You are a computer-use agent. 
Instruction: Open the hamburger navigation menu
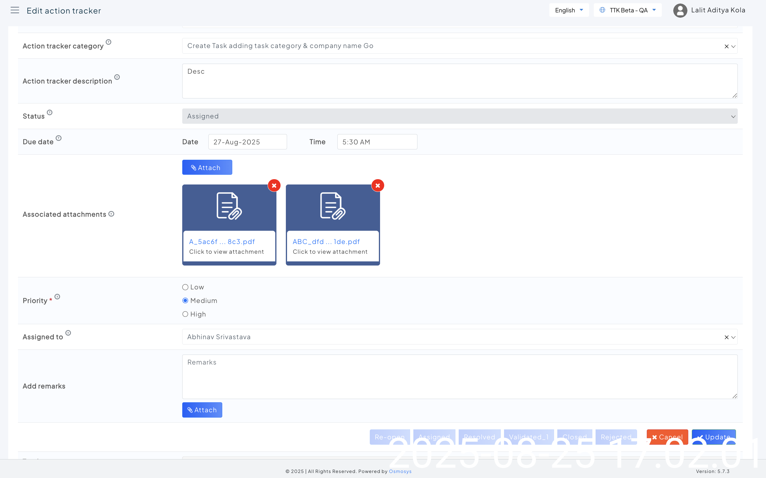click(x=15, y=10)
